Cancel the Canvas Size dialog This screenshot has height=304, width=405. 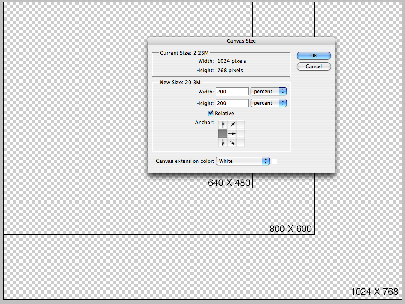click(314, 67)
